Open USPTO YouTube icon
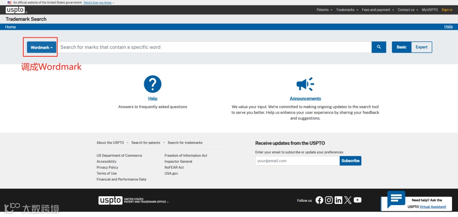This screenshot has width=458, height=217. click(357, 200)
